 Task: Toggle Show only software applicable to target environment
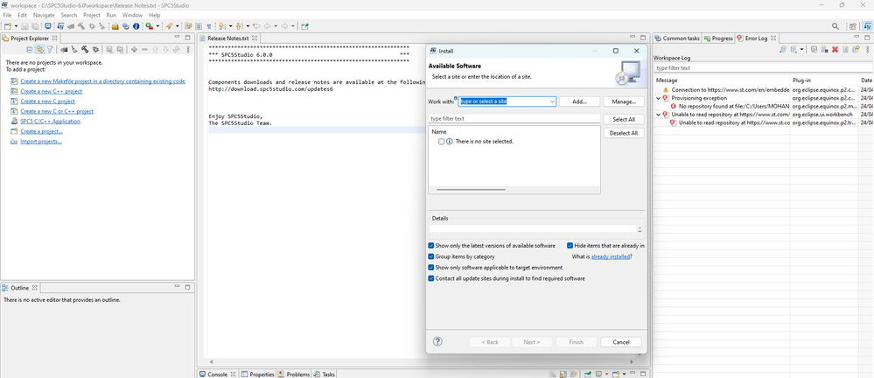click(431, 268)
